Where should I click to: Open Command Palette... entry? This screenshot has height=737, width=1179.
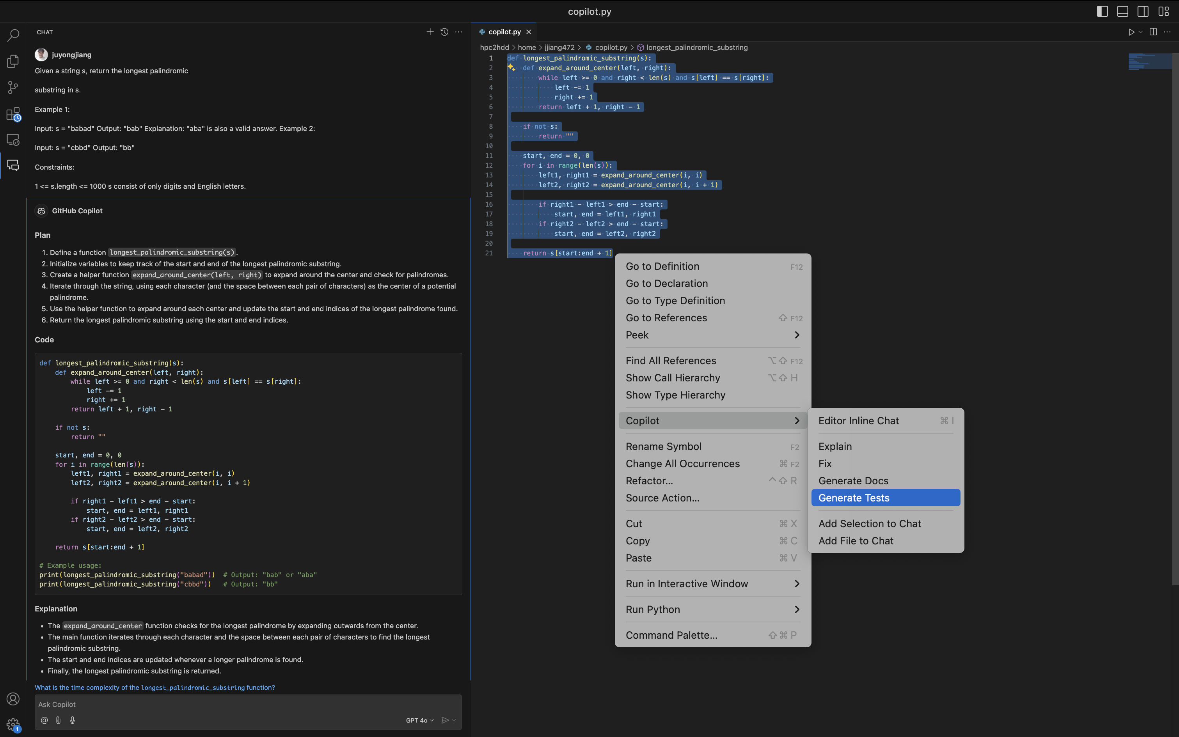coord(712,635)
